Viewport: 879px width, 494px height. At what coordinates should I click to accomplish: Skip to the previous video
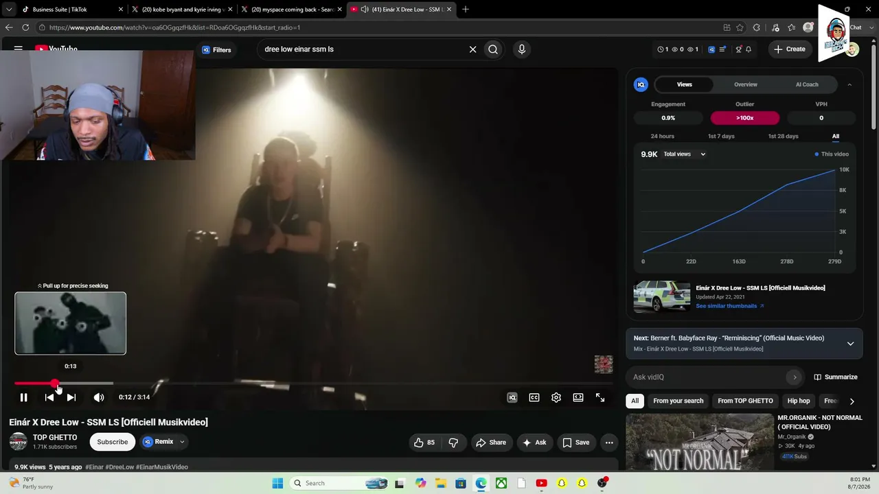pos(49,397)
